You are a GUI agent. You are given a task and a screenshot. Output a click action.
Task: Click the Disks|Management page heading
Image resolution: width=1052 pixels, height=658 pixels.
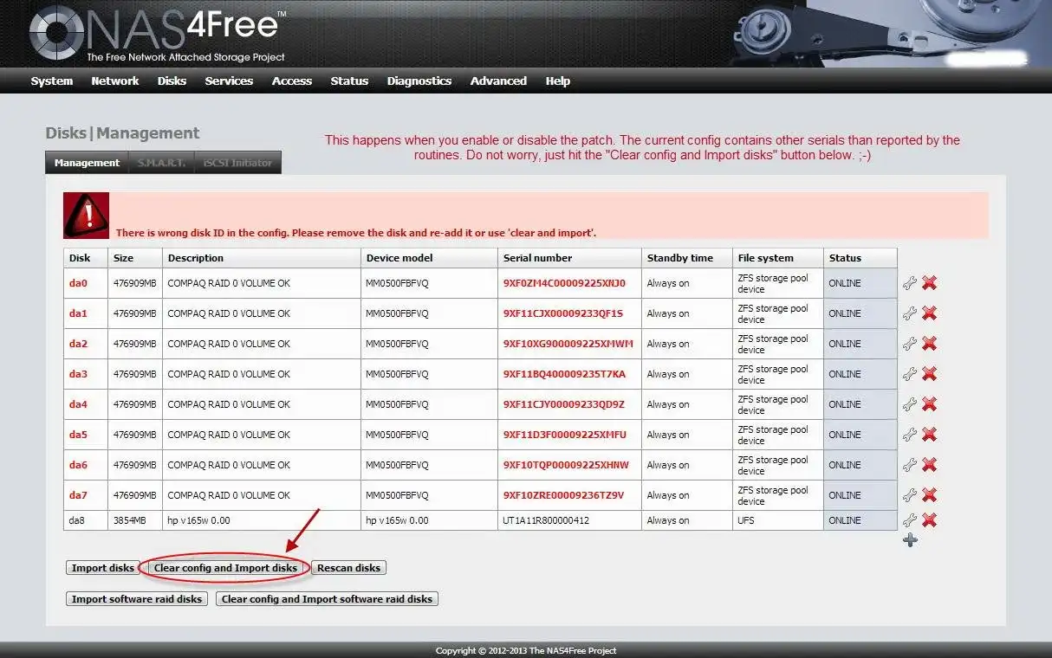click(x=122, y=133)
